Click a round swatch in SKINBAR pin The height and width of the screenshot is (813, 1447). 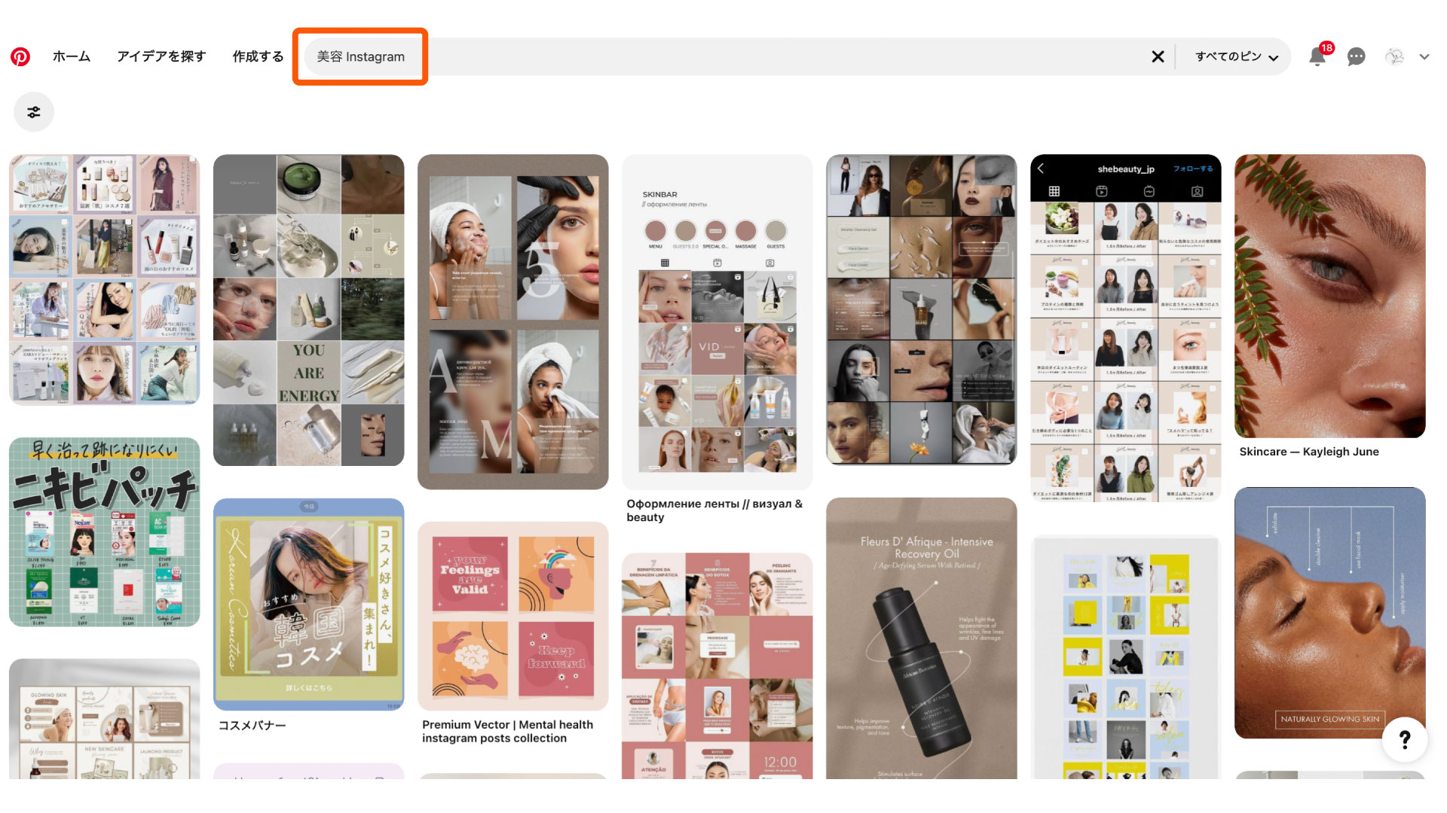click(655, 230)
